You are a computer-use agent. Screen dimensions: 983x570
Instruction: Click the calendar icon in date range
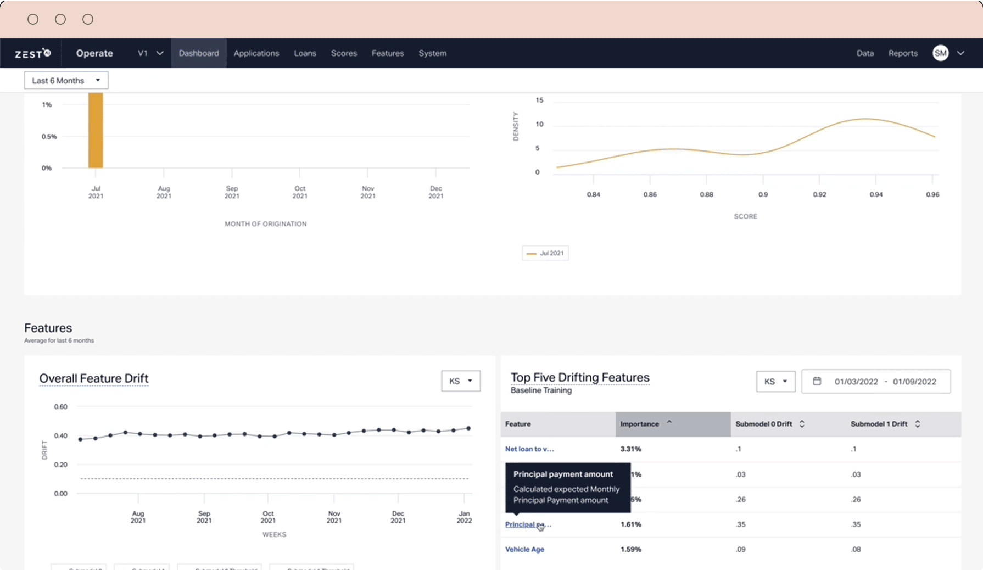tap(817, 381)
